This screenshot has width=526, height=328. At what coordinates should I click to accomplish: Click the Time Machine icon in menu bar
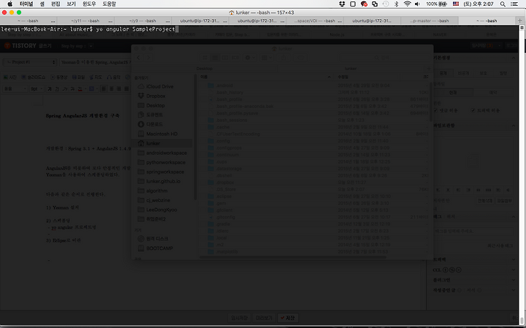pos(386,4)
